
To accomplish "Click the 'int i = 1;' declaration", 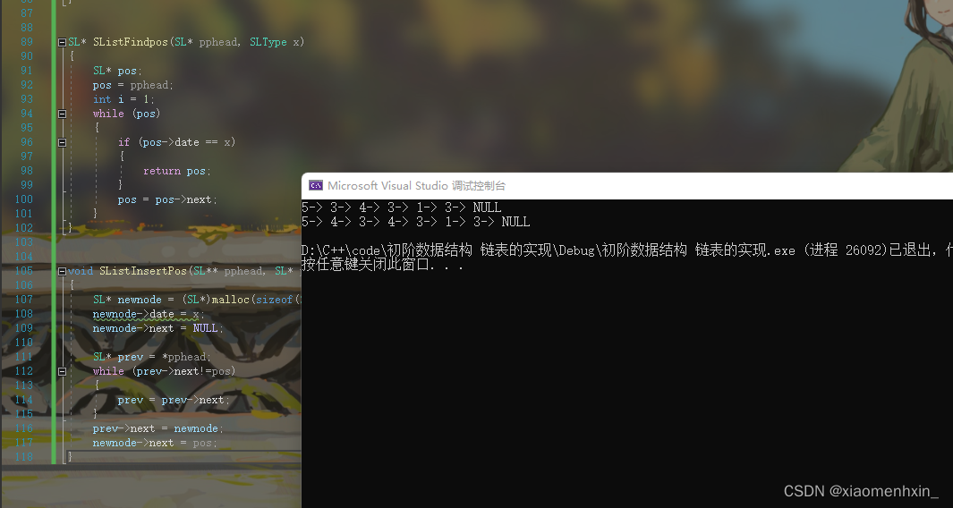I will click(124, 99).
